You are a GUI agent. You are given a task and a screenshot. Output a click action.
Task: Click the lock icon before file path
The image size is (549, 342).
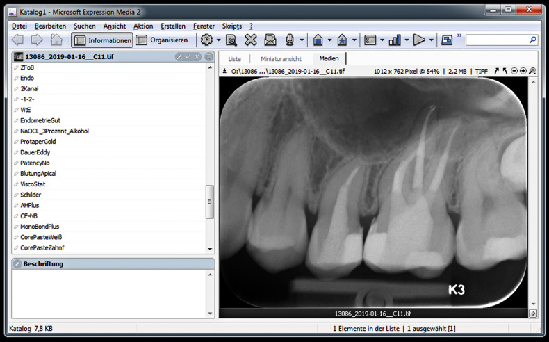tap(224, 71)
